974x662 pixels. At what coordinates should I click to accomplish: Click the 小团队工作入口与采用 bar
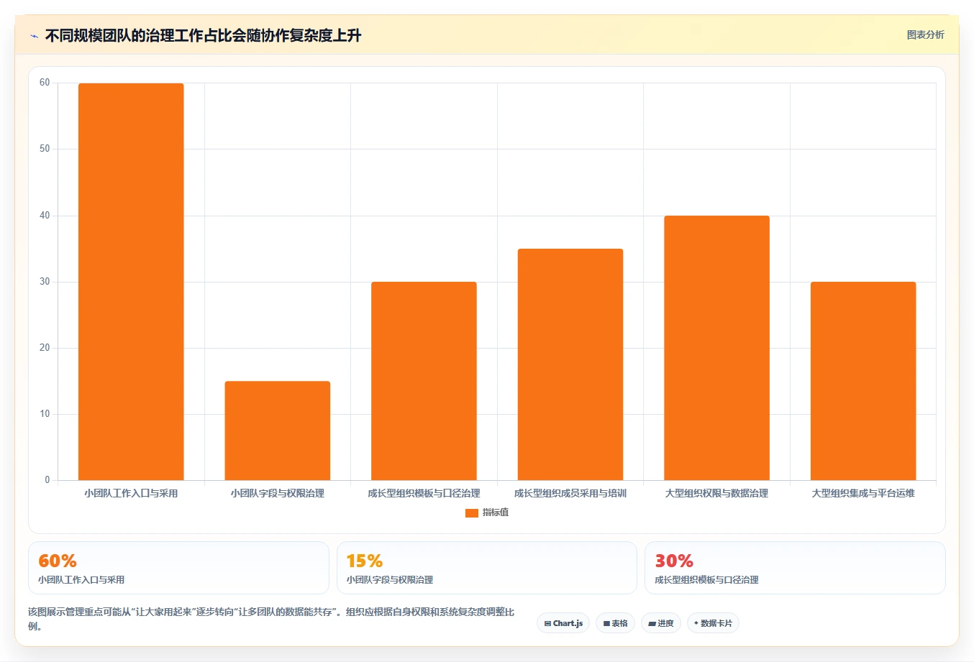point(131,282)
